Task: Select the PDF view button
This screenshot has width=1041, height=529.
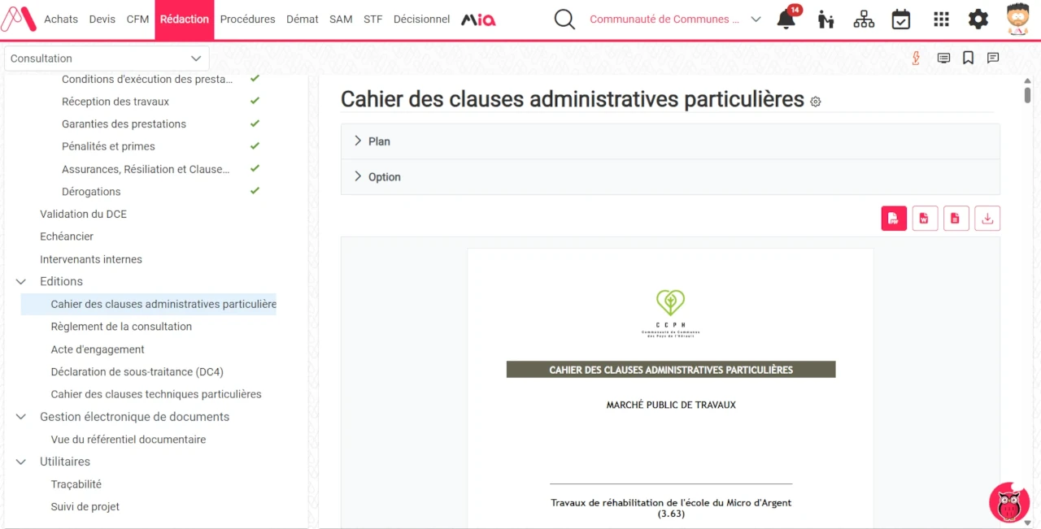Action: [x=894, y=218]
